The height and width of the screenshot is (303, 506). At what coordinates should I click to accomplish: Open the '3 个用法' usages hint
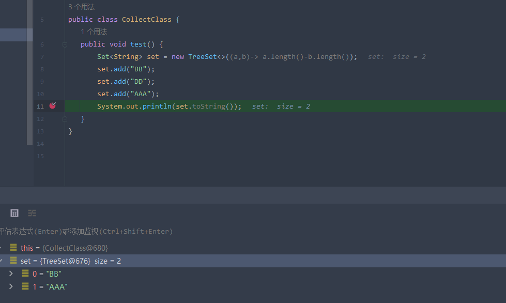point(81,7)
